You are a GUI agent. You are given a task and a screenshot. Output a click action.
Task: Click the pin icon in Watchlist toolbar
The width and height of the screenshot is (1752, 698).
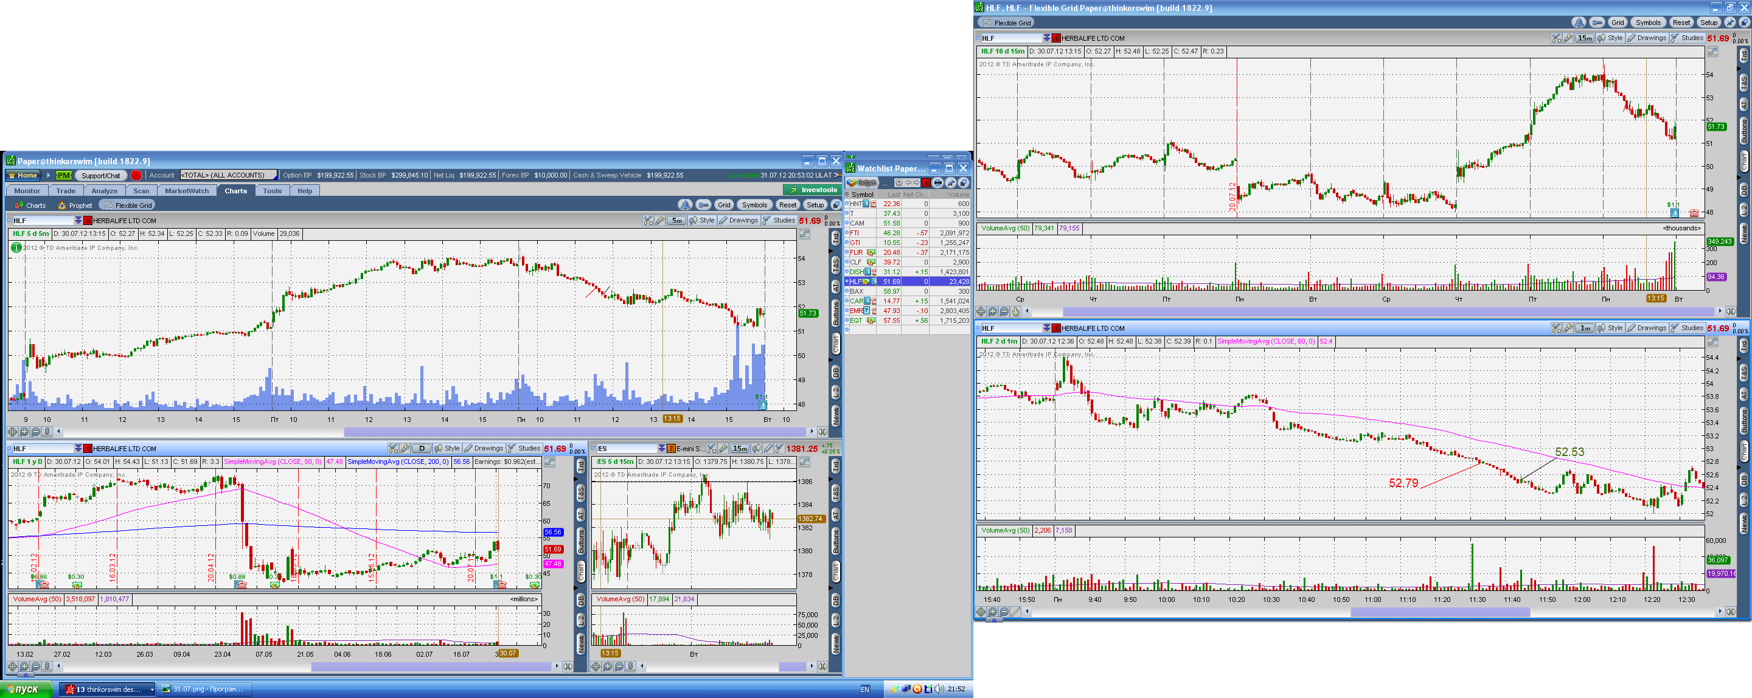click(x=951, y=183)
